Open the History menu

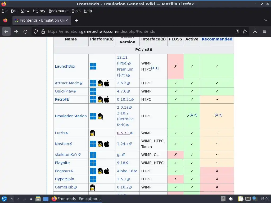tap(39, 11)
